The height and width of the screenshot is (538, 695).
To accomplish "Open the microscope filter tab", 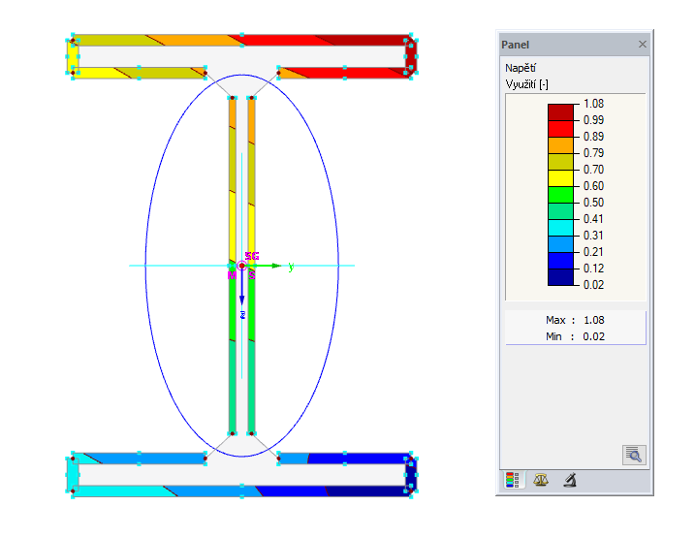I will [570, 480].
